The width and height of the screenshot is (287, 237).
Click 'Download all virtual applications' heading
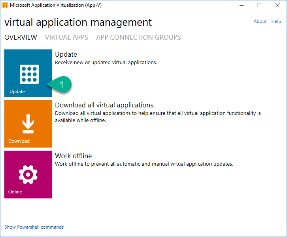pyautogui.click(x=104, y=105)
